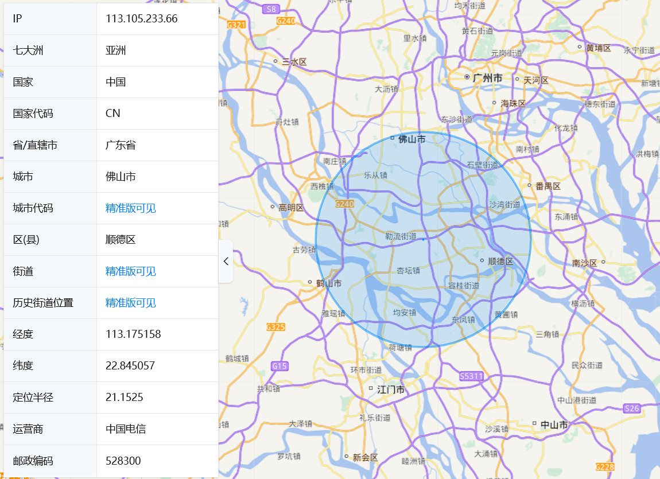Open the 精准版可见 link beside 历史街道位置
Viewport: 660px width, 479px height.
pyautogui.click(x=131, y=303)
